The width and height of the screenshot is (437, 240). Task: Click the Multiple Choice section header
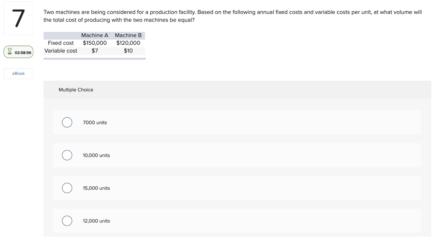click(76, 90)
